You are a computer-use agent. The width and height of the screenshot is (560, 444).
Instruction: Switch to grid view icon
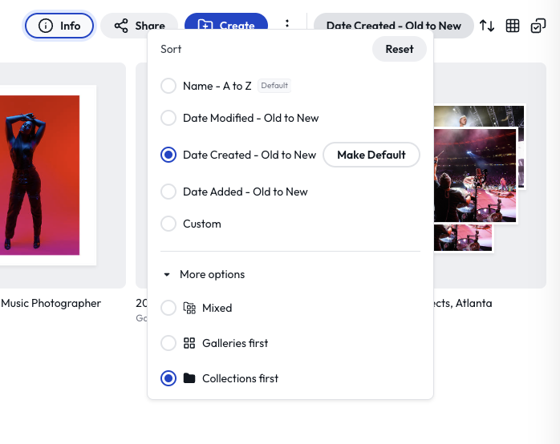(513, 26)
